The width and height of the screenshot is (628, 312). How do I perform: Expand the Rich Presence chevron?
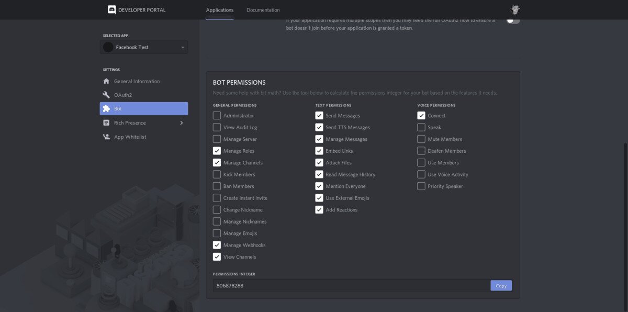(182, 122)
